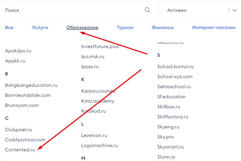The width and height of the screenshot is (241, 161).
Task: Open the Bangbangeducation.ru link
Action: (31, 85)
